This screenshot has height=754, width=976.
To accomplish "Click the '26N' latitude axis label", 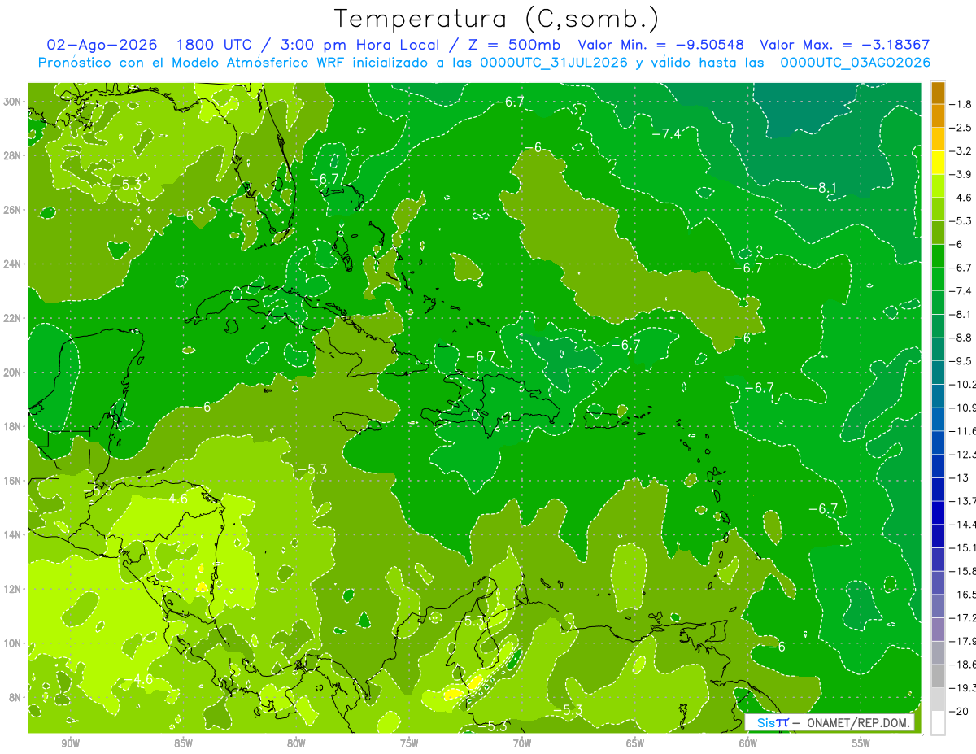I will [x=14, y=210].
